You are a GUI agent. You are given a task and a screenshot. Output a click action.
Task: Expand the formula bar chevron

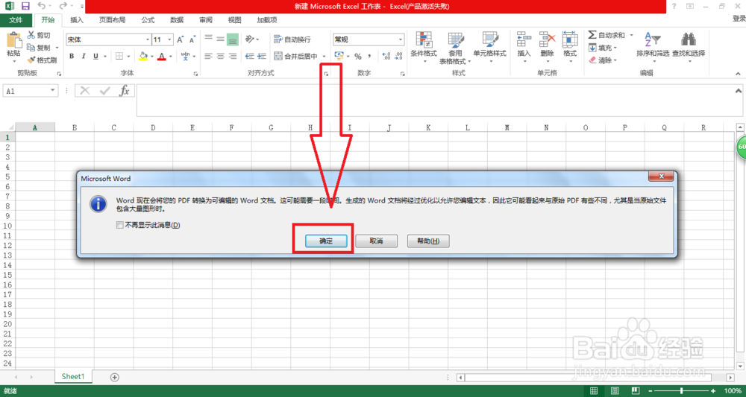click(x=739, y=91)
